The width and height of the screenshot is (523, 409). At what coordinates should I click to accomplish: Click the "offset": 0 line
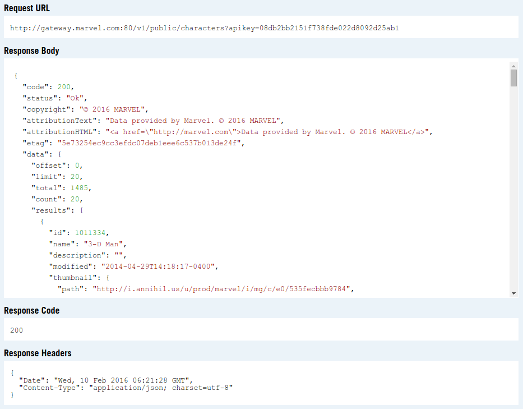[x=57, y=166]
